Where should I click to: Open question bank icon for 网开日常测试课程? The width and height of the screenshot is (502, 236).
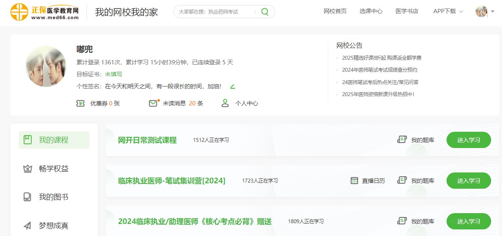pyautogui.click(x=402, y=140)
